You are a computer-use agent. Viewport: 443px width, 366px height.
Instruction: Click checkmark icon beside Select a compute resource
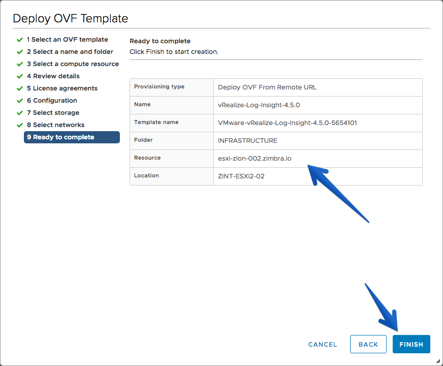pos(19,64)
